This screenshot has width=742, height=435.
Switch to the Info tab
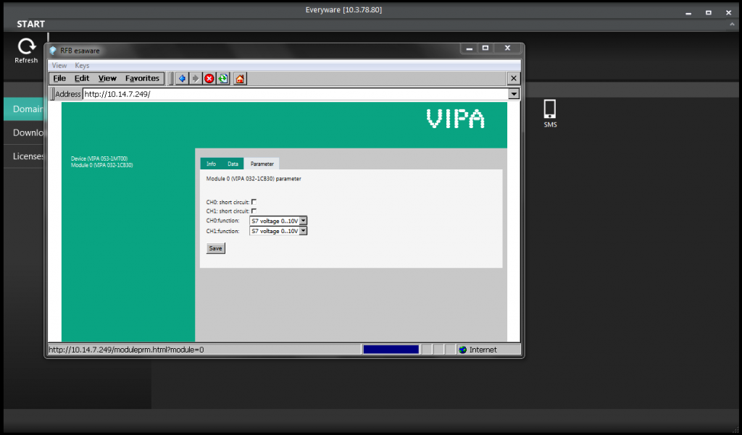(211, 164)
